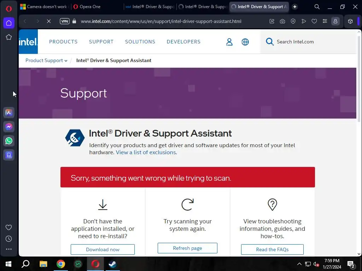
Task: Click the Refresh page button
Action: pos(187,248)
